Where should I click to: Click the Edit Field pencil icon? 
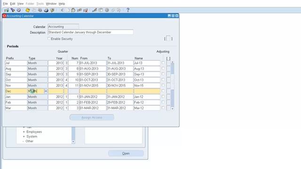click(94, 10)
